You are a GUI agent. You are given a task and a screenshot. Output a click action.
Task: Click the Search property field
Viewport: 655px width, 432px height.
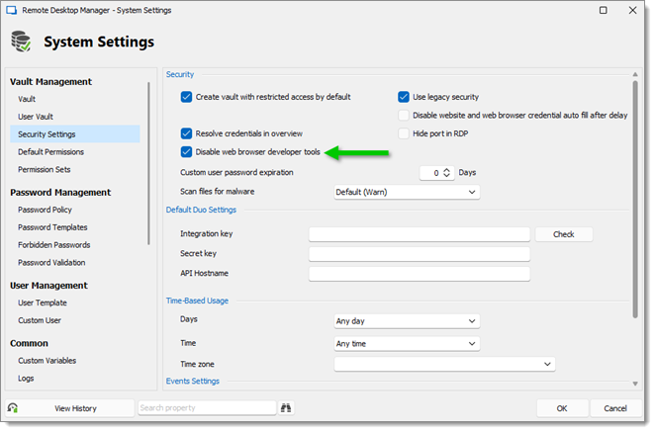tap(207, 408)
